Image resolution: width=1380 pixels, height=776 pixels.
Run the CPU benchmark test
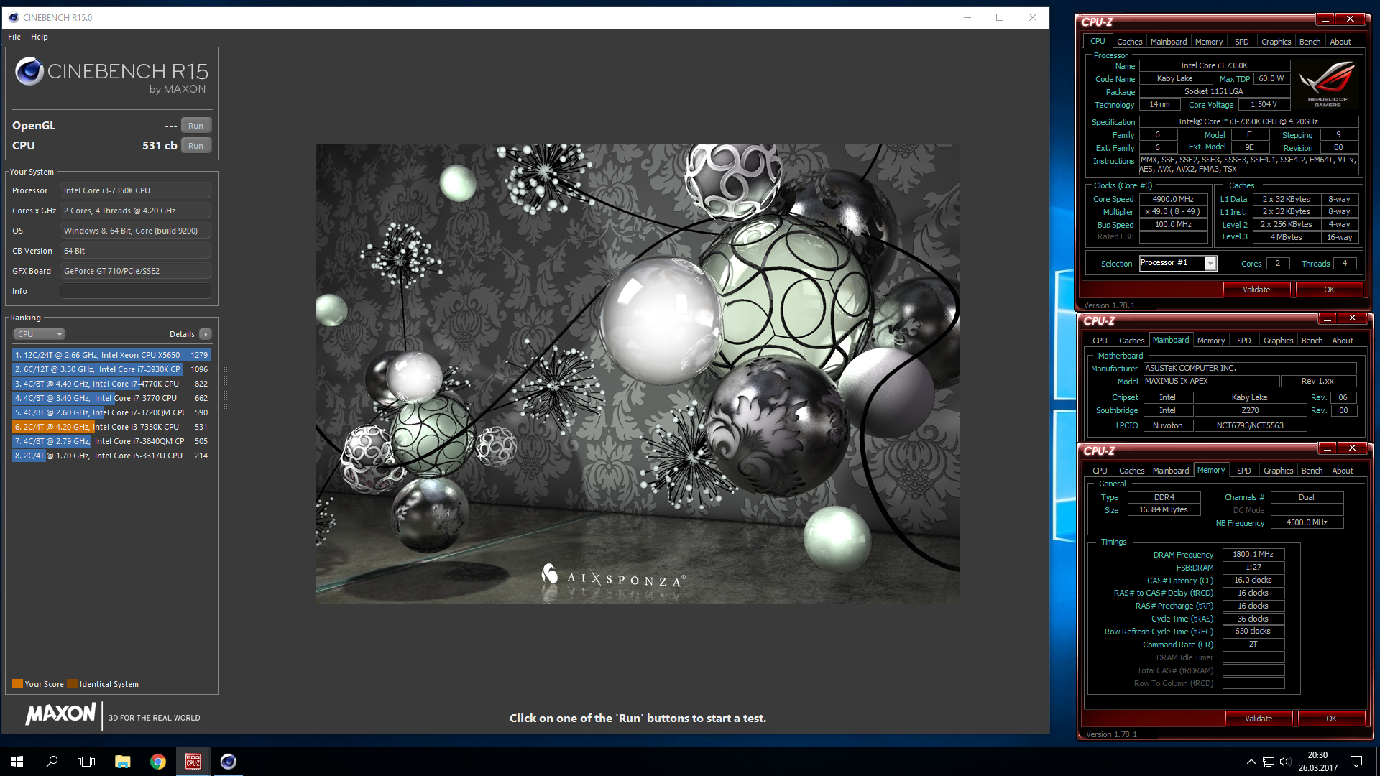[x=195, y=146]
